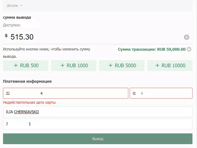Add RUB 5000 to the withdrawal
The height and width of the screenshot is (148, 197).
coord(122,65)
